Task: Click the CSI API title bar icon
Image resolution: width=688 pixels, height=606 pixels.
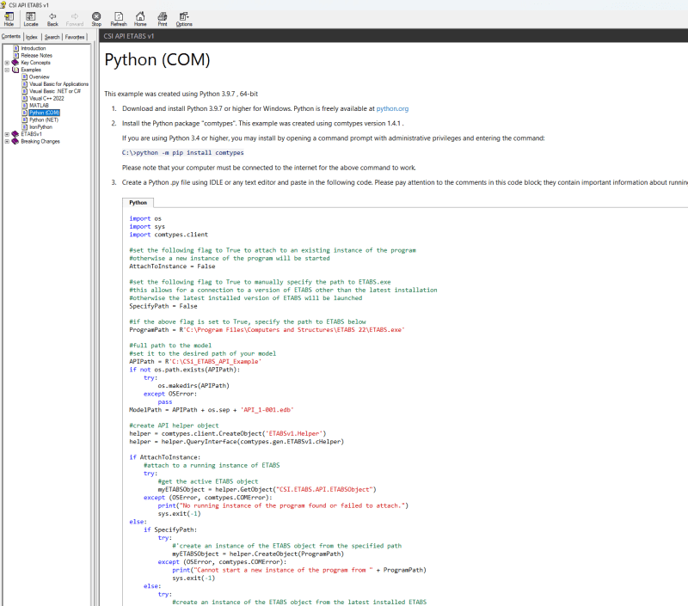Action: coord(3,5)
